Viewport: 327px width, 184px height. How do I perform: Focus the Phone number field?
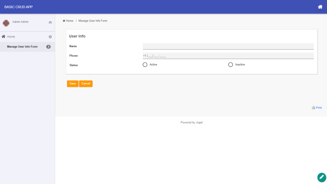(228, 56)
